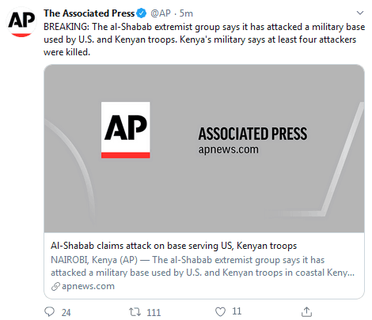Click the @AP handle
This screenshot has height=320, width=372.
click(x=161, y=13)
